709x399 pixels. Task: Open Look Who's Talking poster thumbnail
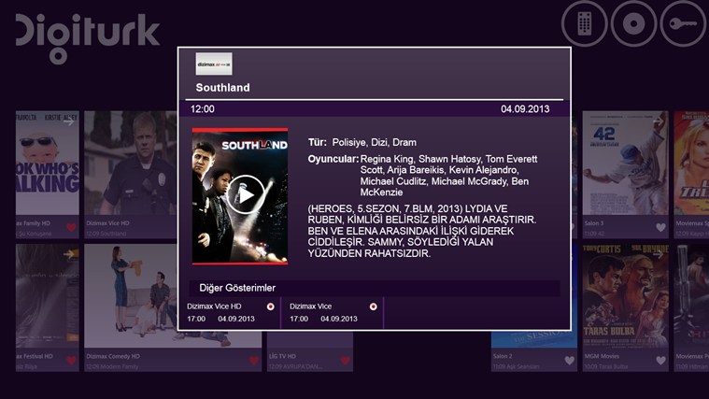48,163
